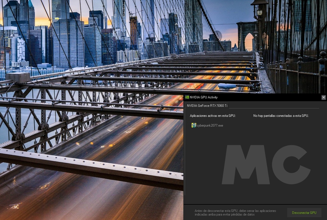Viewport: 327px width, 220px height.
Task: Click the divider line above the footer warning
Action: (x=255, y=204)
